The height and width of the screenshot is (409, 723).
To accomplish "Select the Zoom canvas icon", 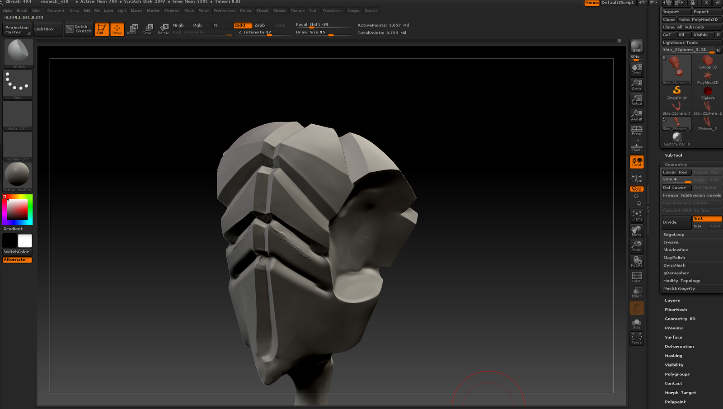I will (x=636, y=84).
